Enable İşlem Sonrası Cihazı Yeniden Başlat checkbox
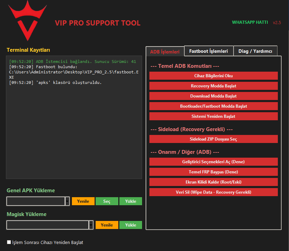The image size is (289, 251). point(9,242)
